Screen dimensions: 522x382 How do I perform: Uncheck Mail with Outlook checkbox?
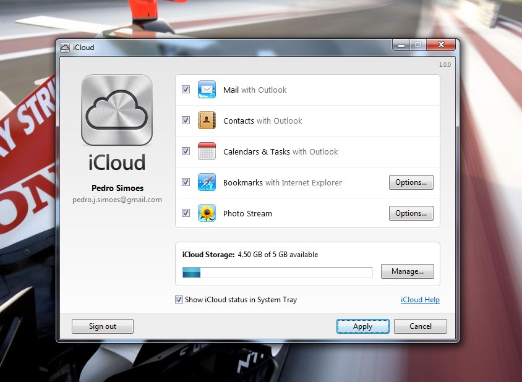pyautogui.click(x=186, y=90)
